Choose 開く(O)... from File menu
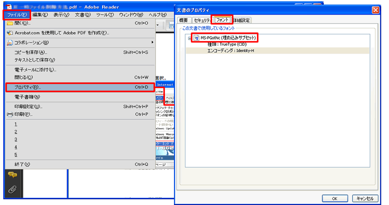 [x=80, y=23]
